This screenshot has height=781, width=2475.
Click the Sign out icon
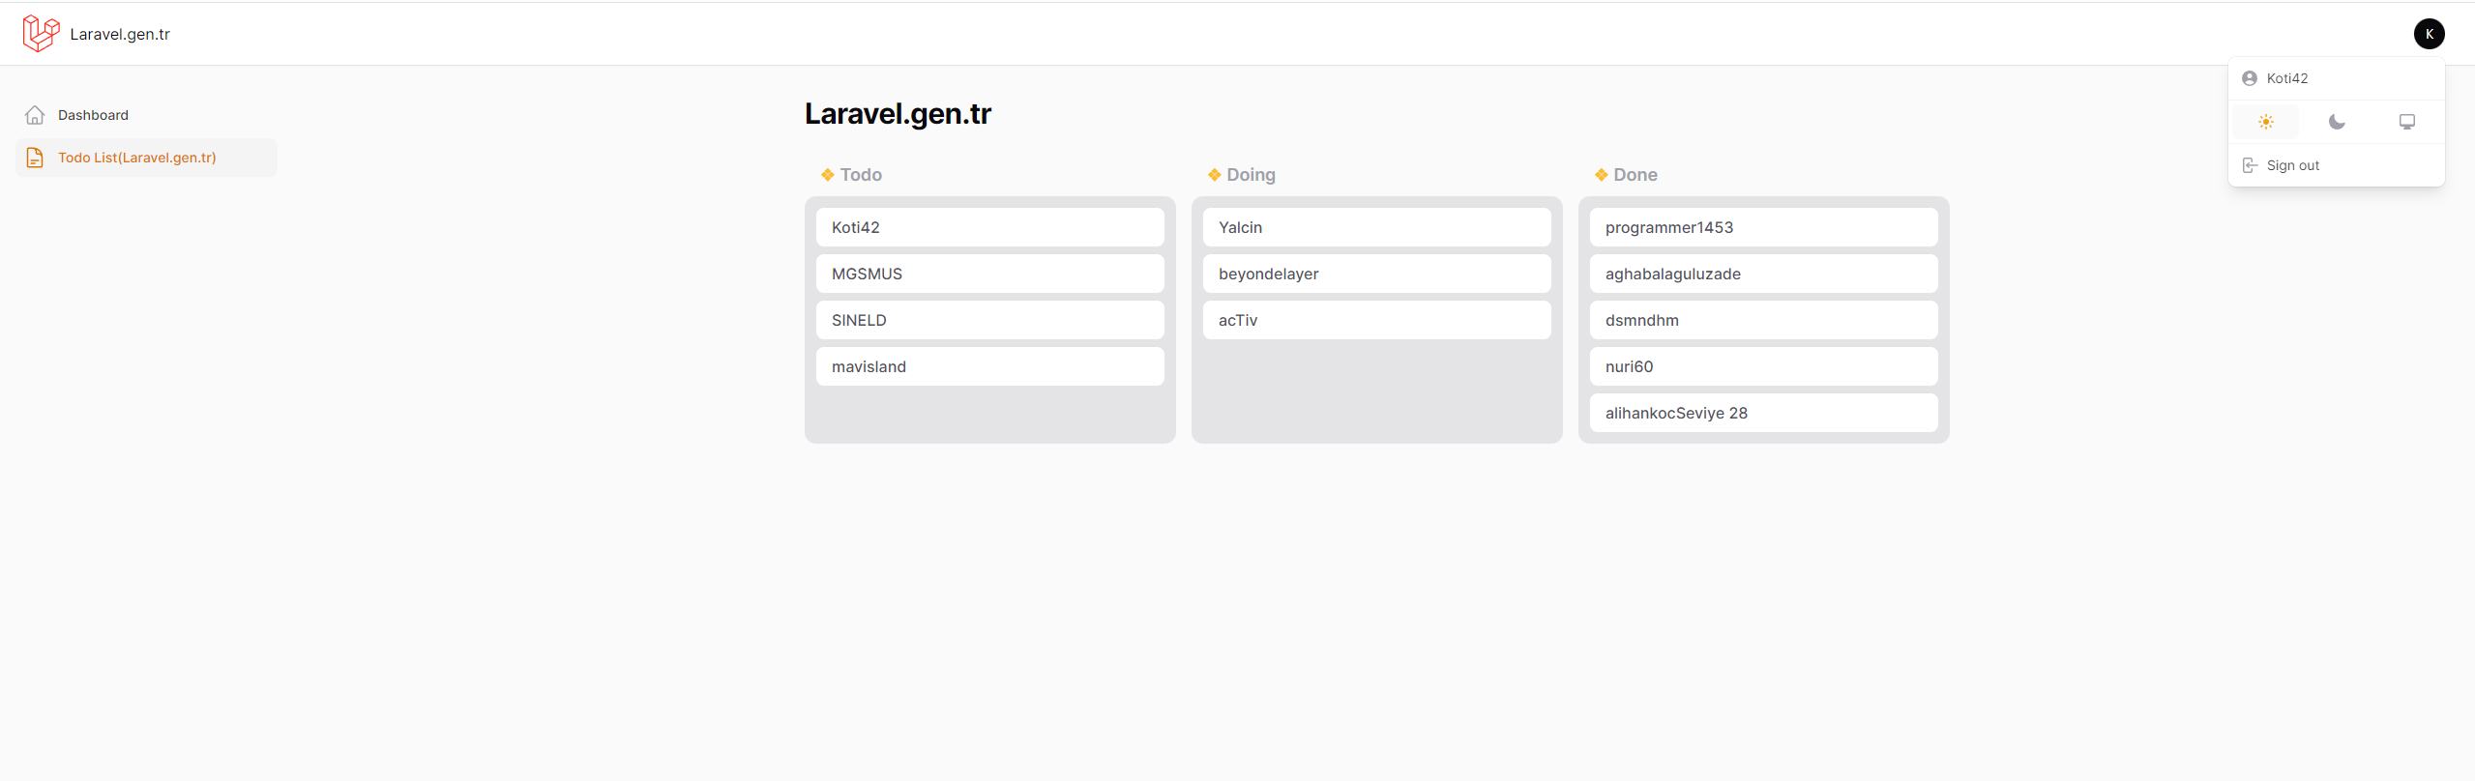pos(2250,165)
